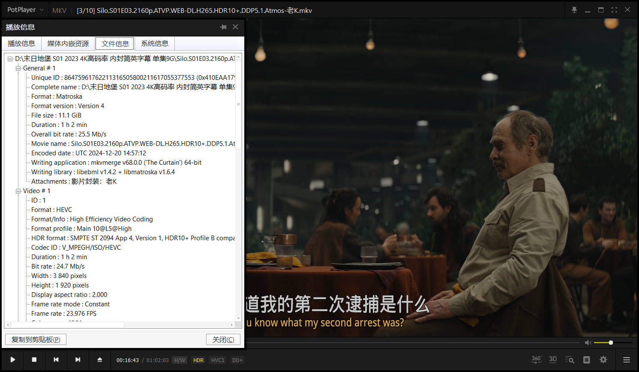Close the playback info panel

[x=235, y=27]
